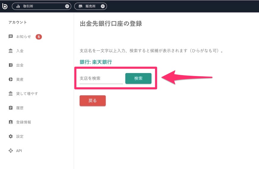This screenshot has width=259, height=169.
Task: Click the green 検索 button
Action: (138, 78)
